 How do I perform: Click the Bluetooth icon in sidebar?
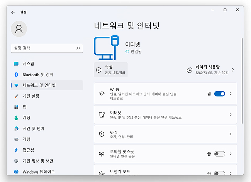(x=16, y=75)
